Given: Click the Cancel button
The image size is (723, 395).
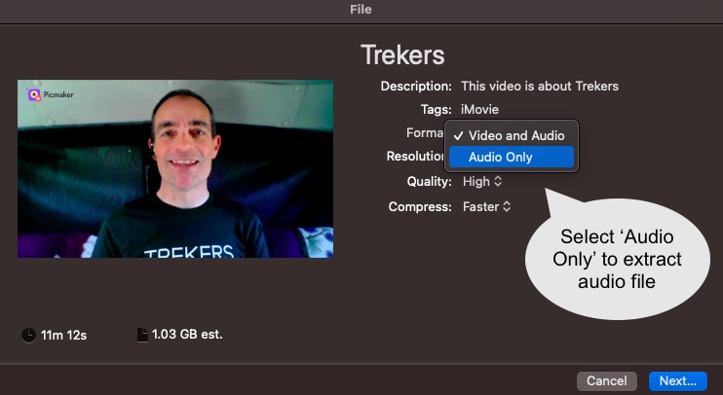Looking at the screenshot, I should coord(607,381).
